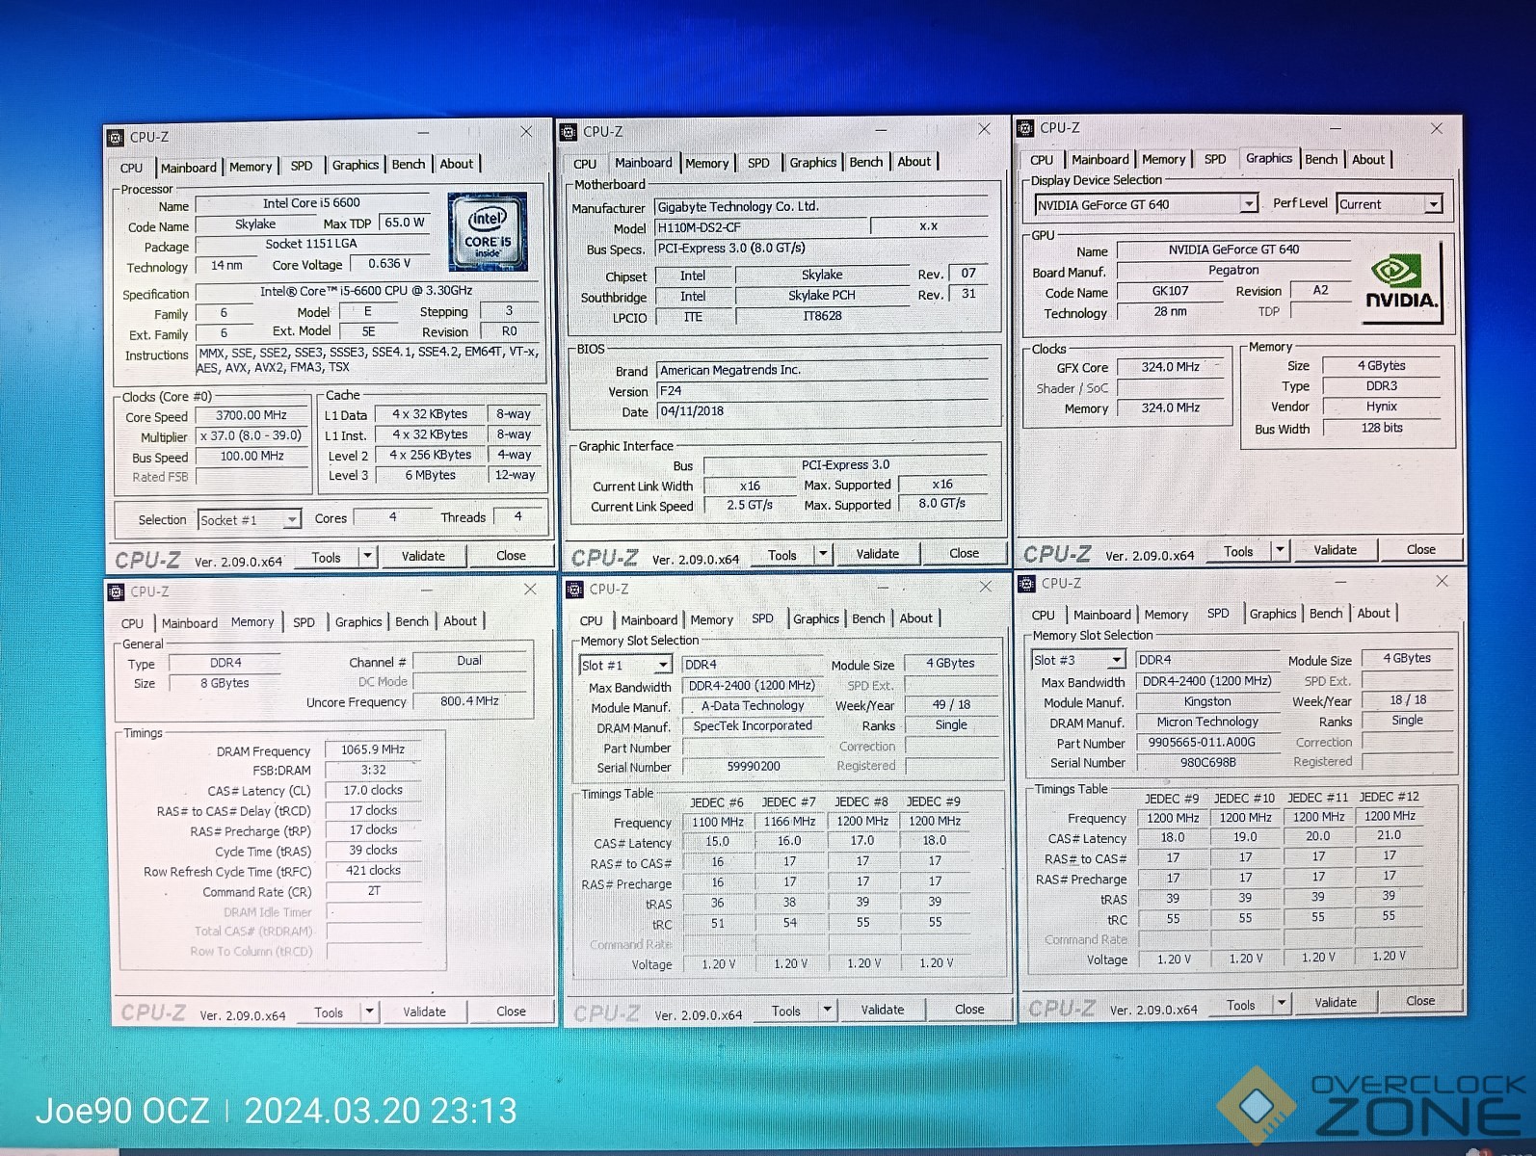Click Module Manuf. Kingston in Slot #3 window

point(1208,701)
